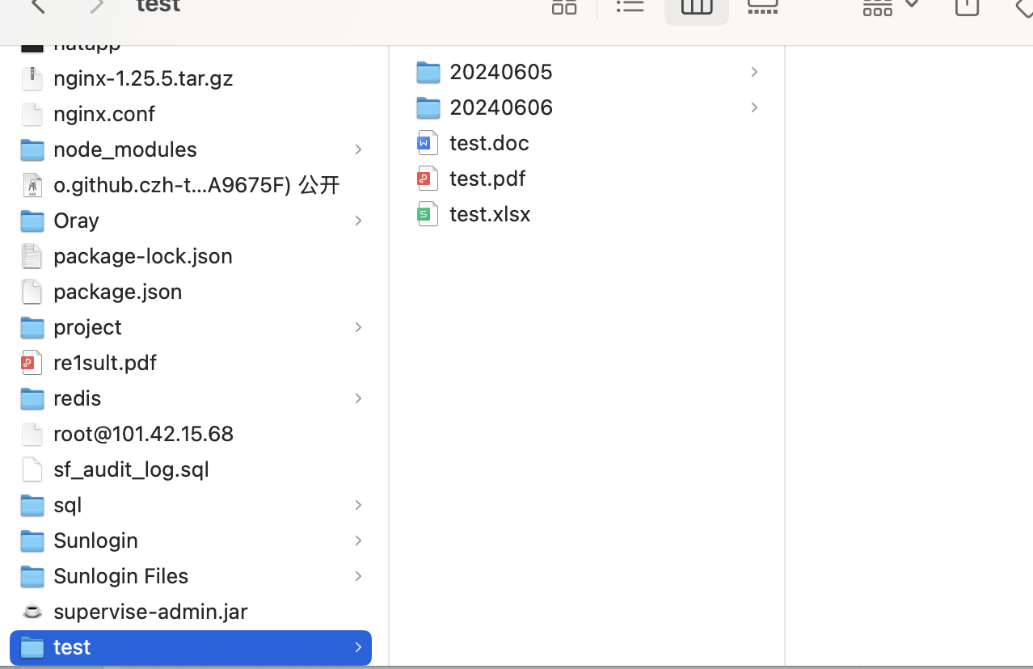
Task: Click the sf_audit_log.sql file icon
Action: tap(32, 469)
